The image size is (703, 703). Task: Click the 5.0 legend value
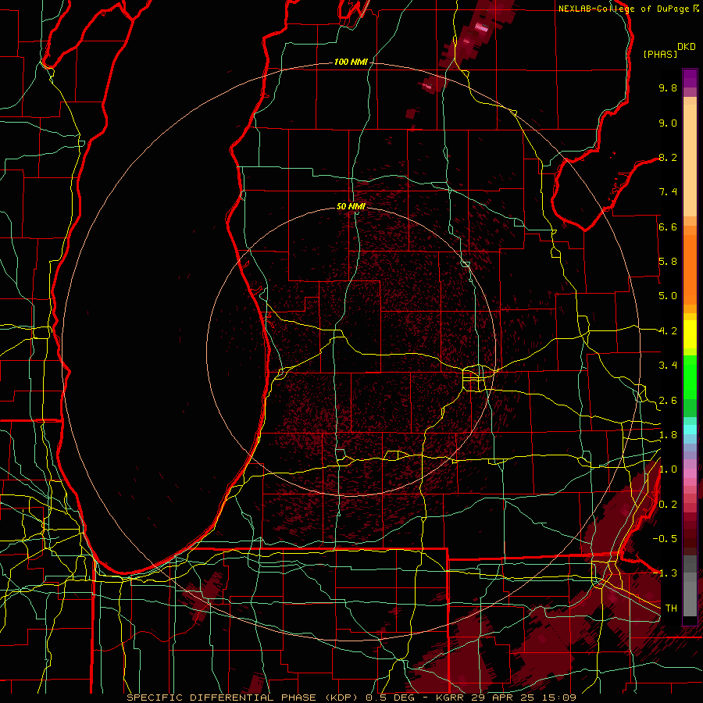point(668,296)
